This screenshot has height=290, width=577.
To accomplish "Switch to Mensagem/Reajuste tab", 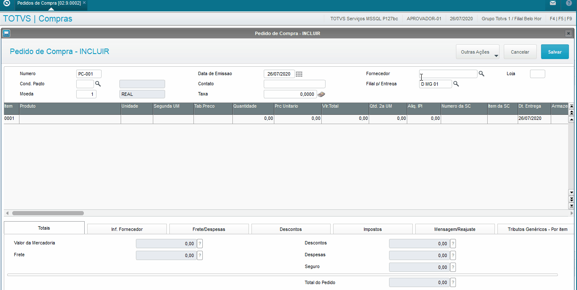I will [455, 229].
